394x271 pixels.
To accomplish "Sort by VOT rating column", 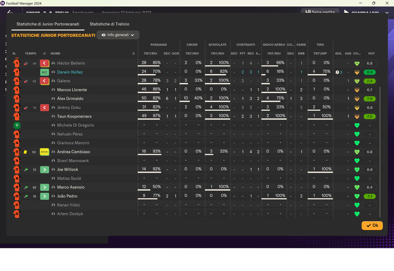I will tap(371, 54).
